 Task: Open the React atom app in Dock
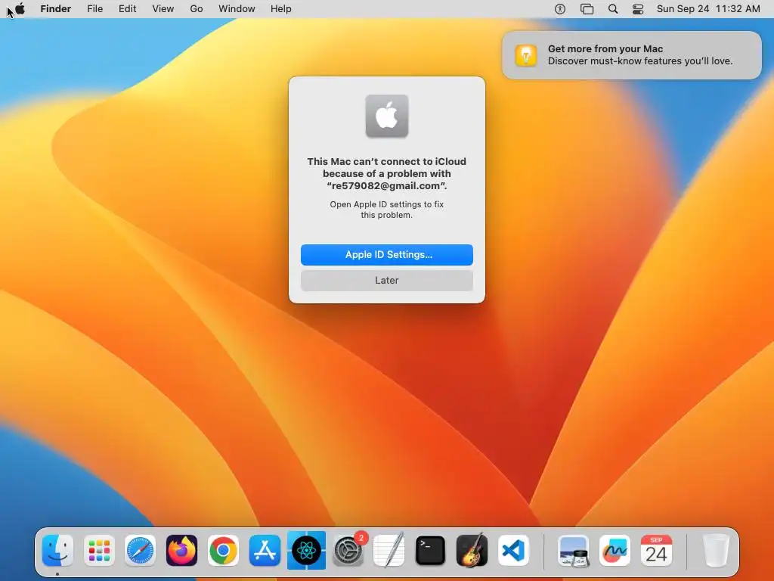pos(306,550)
